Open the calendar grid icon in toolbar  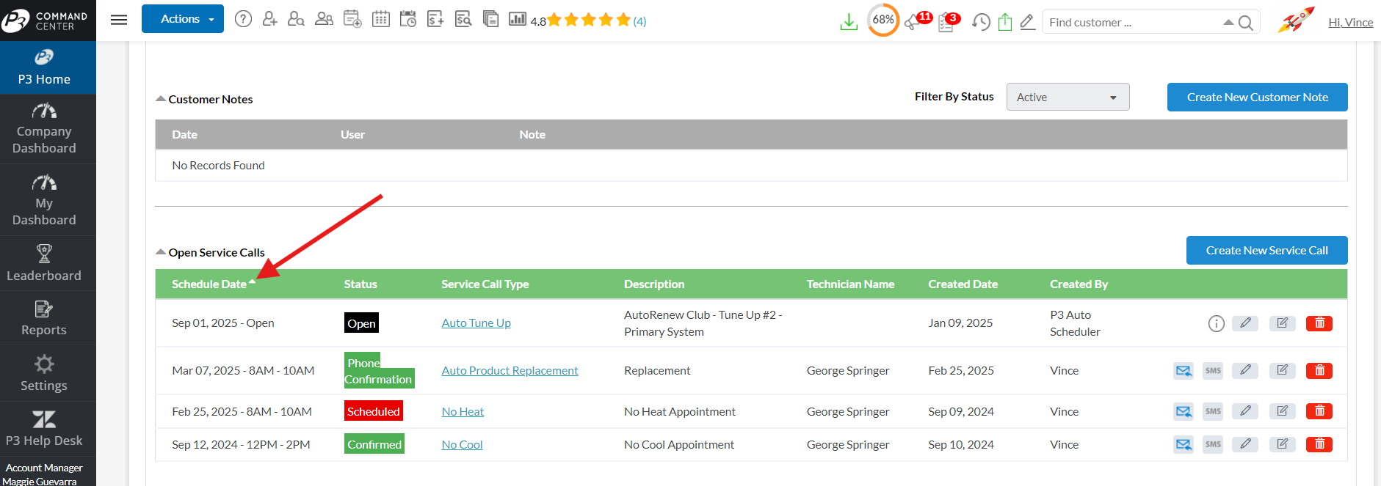pyautogui.click(x=380, y=20)
